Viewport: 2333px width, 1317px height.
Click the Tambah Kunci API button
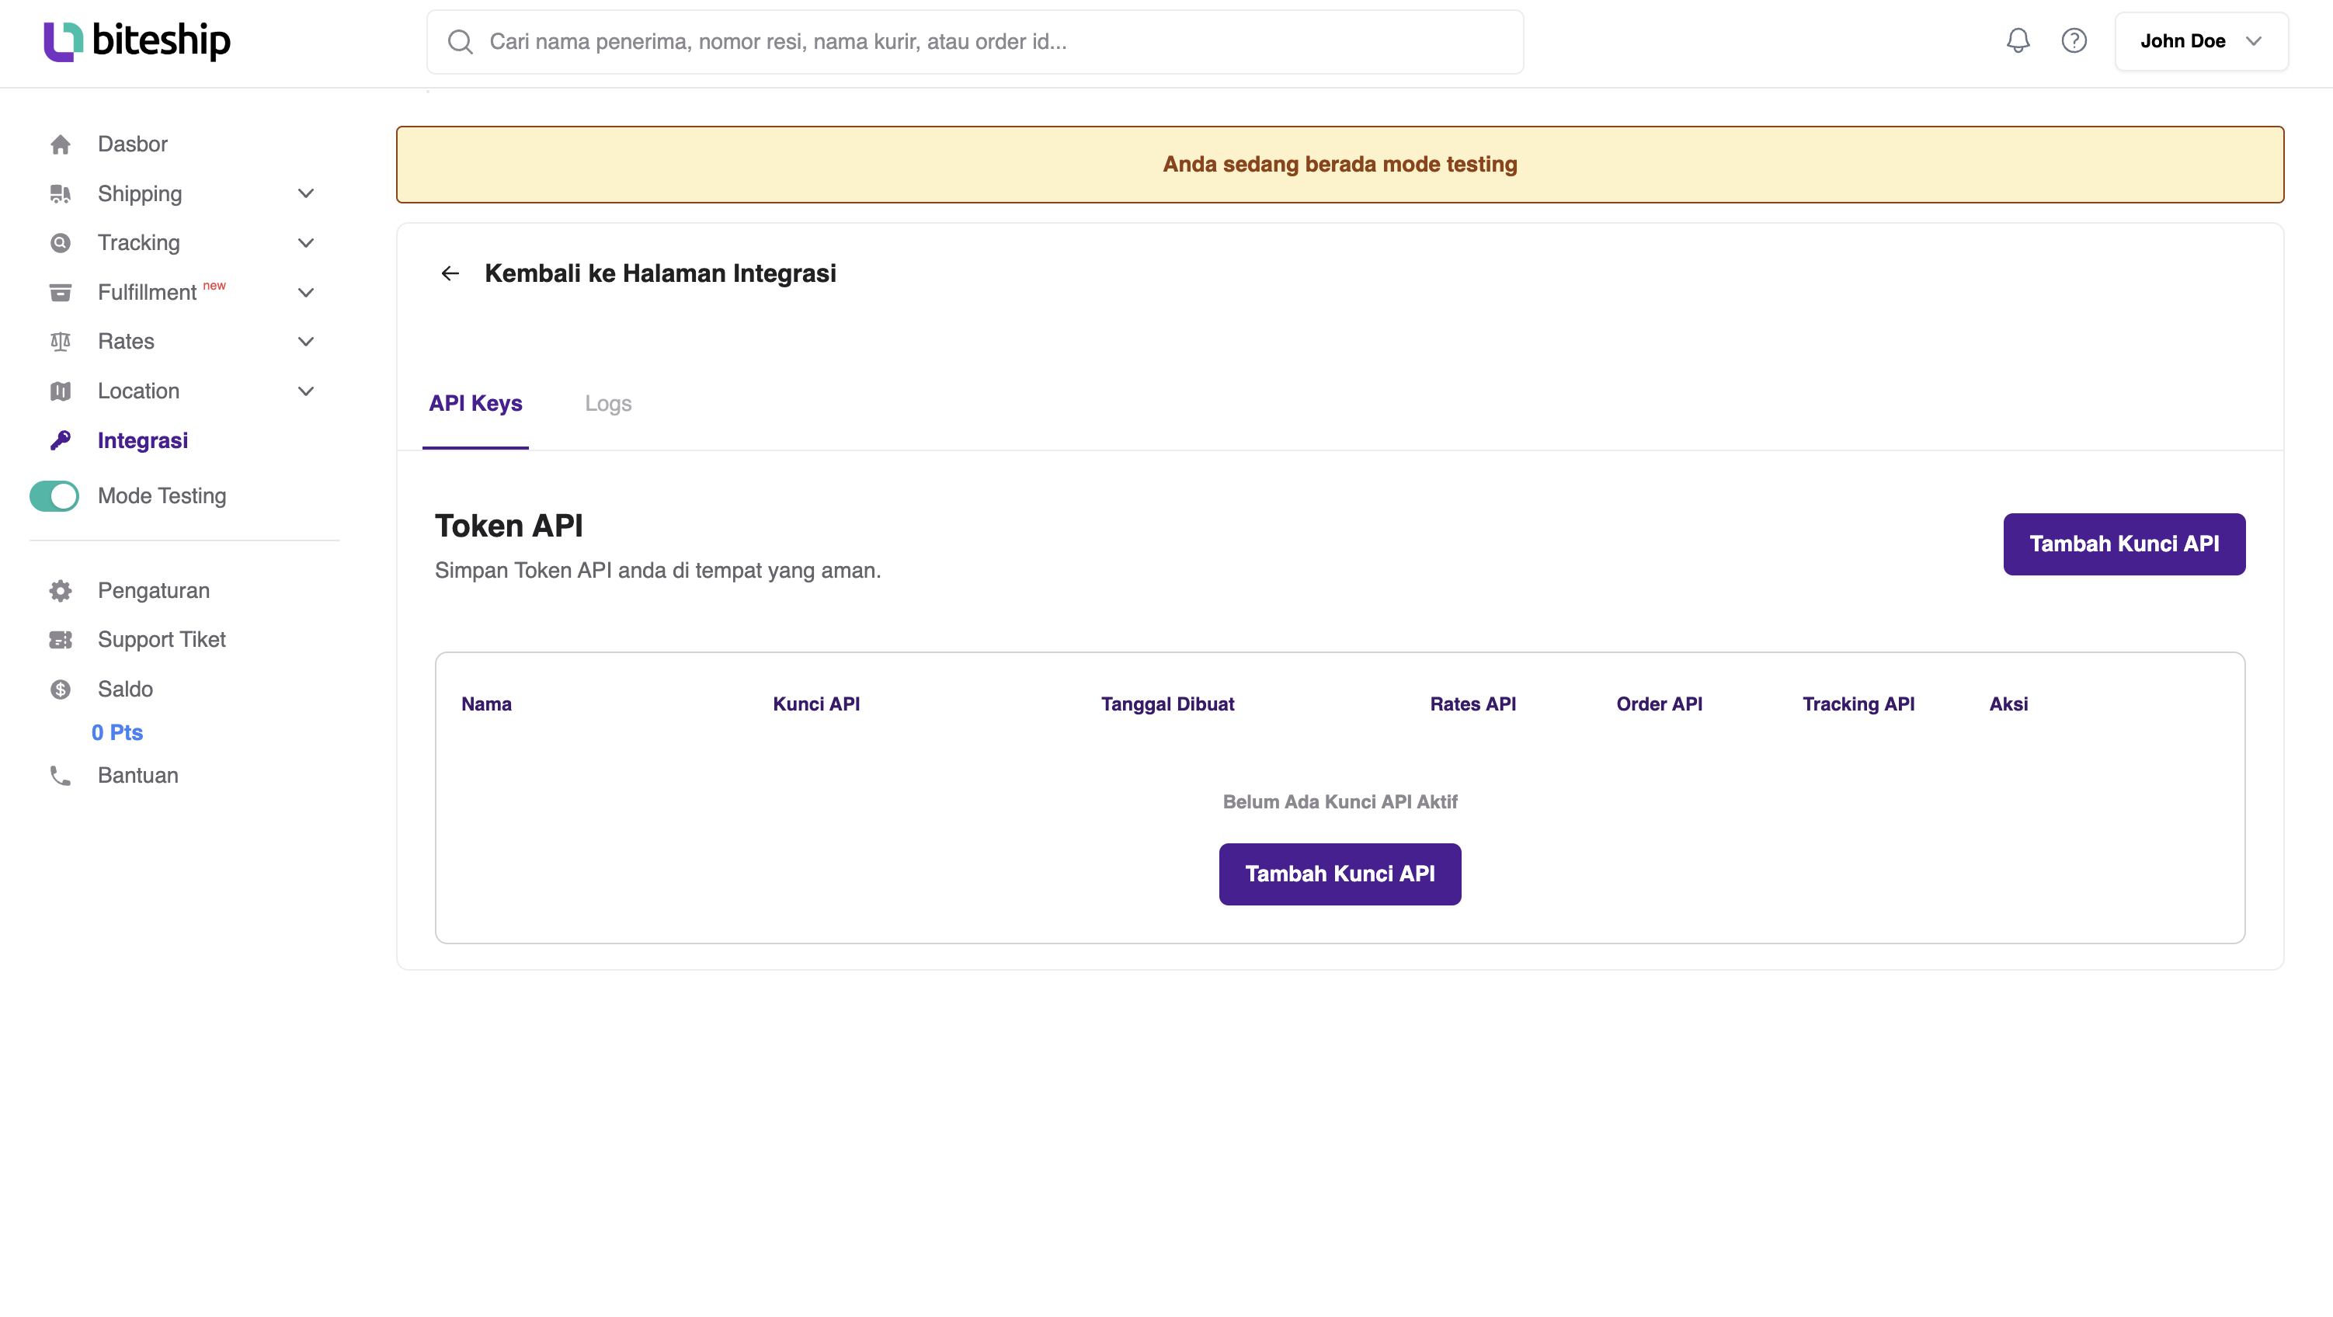tap(2124, 544)
